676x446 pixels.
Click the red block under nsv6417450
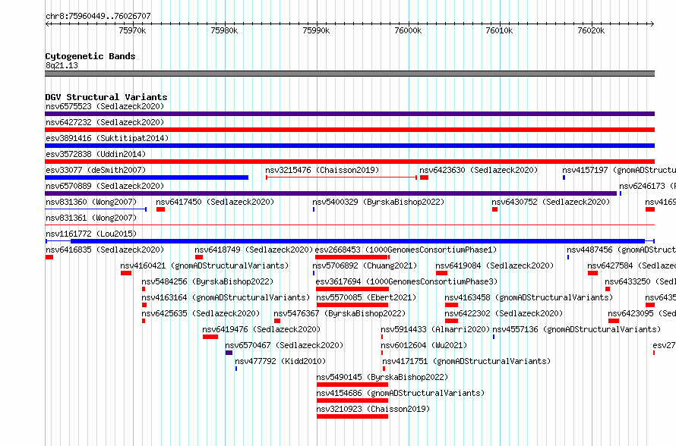click(x=160, y=209)
